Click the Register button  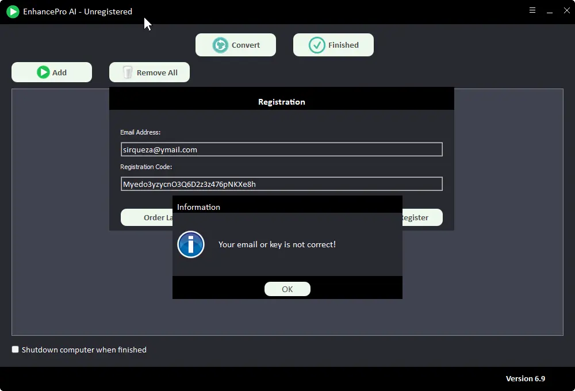[423, 217]
